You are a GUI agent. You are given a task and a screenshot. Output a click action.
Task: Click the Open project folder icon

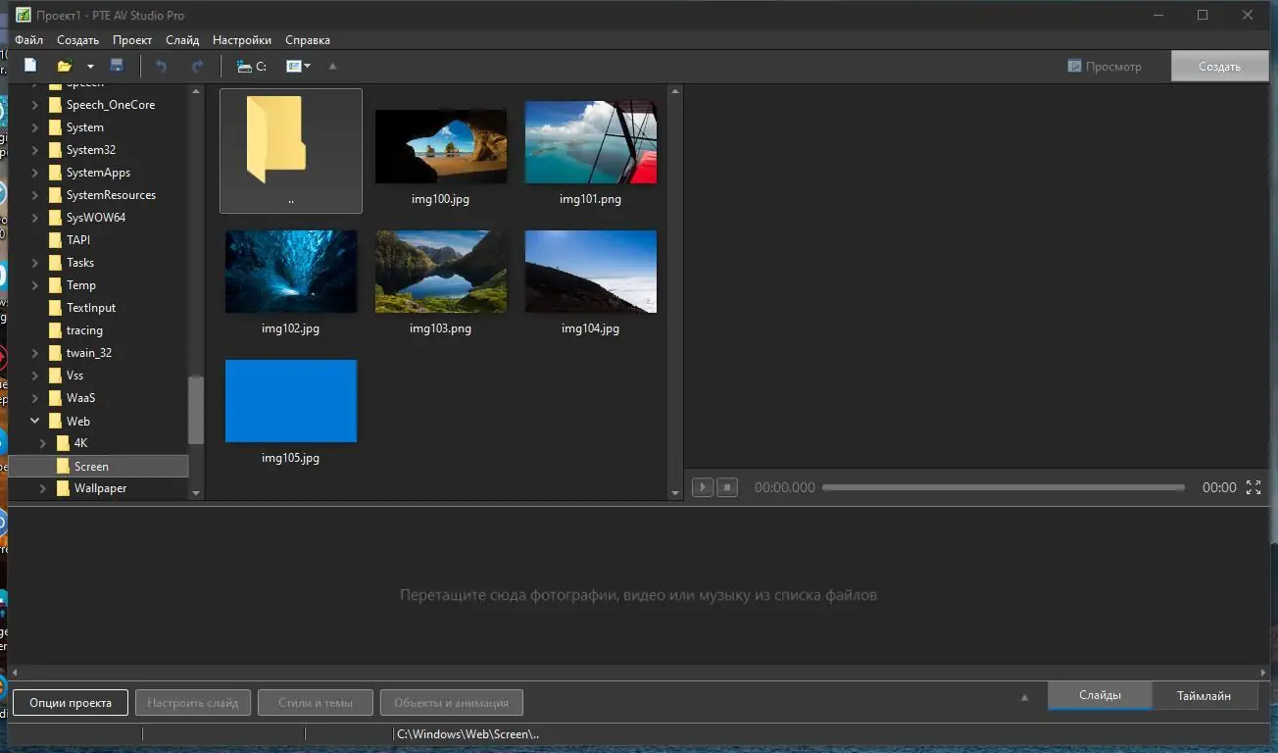(65, 66)
